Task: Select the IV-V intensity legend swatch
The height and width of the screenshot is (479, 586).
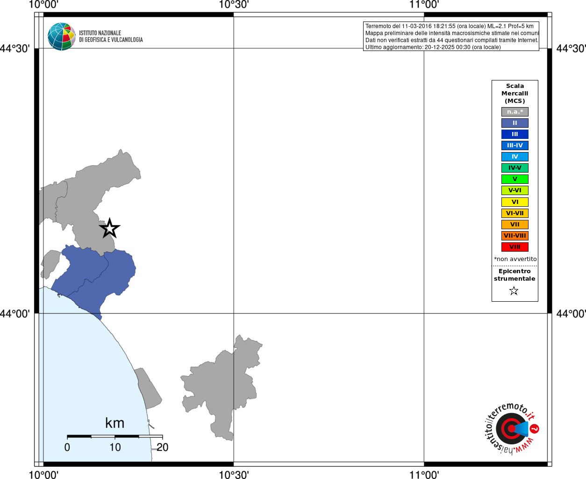Action: pos(515,168)
